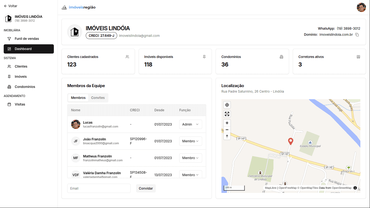The image size is (370, 208).
Task: Click the Nome column header
Action: coord(76,110)
